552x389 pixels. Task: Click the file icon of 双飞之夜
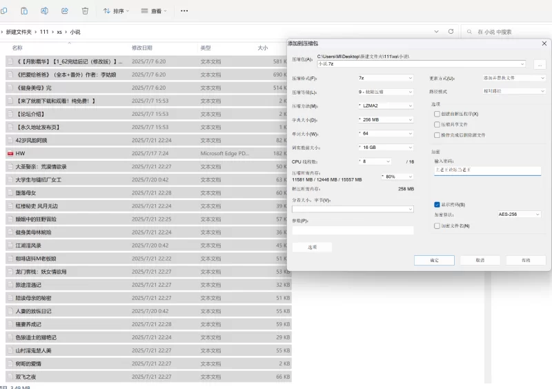[x=10, y=377]
